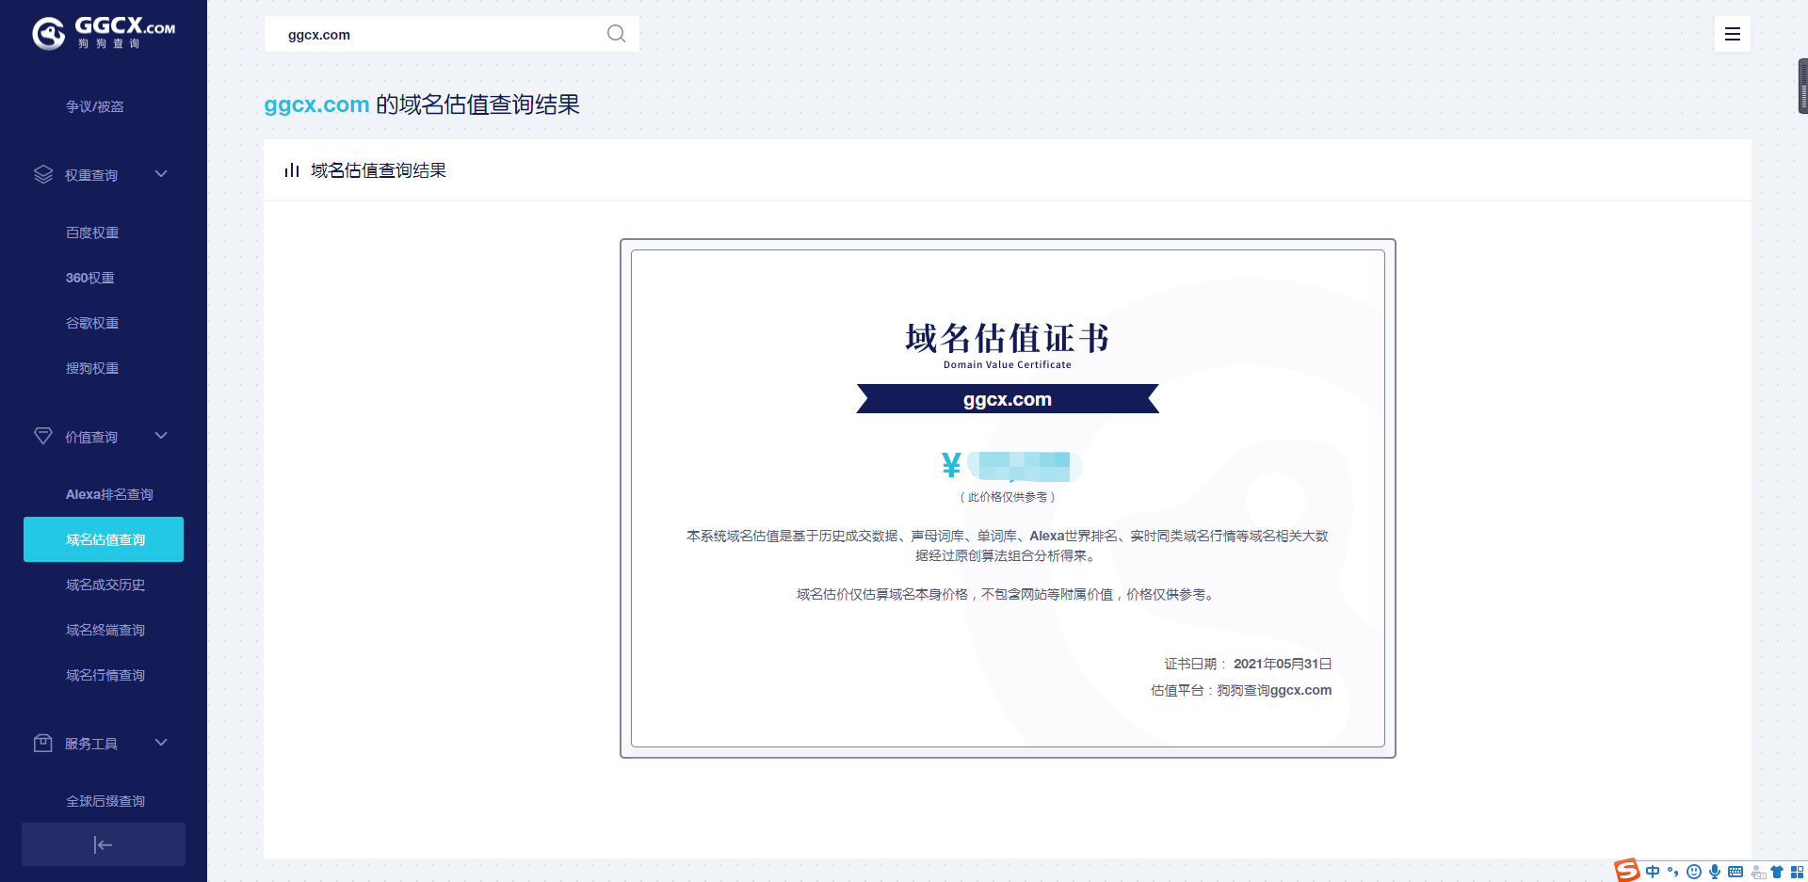Click the Sogou voice input microphone
This screenshot has width=1808, height=882.
pos(1715,872)
